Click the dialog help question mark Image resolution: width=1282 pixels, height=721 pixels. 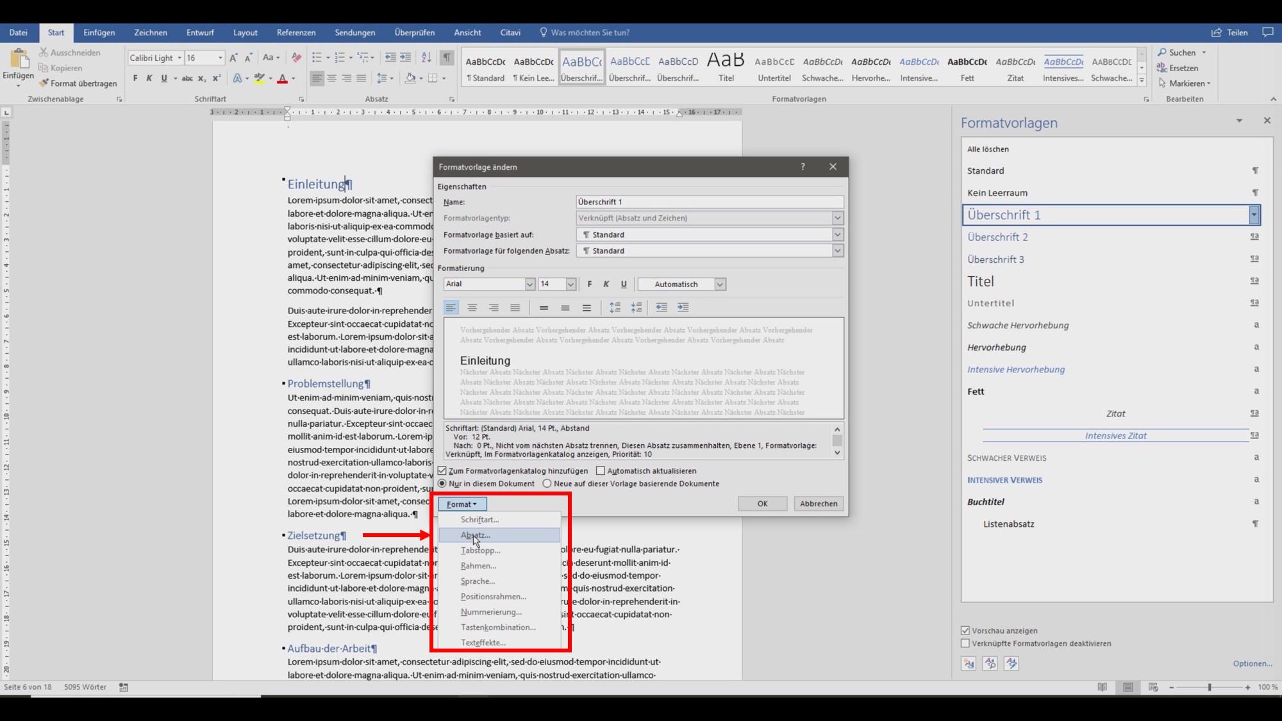point(803,167)
